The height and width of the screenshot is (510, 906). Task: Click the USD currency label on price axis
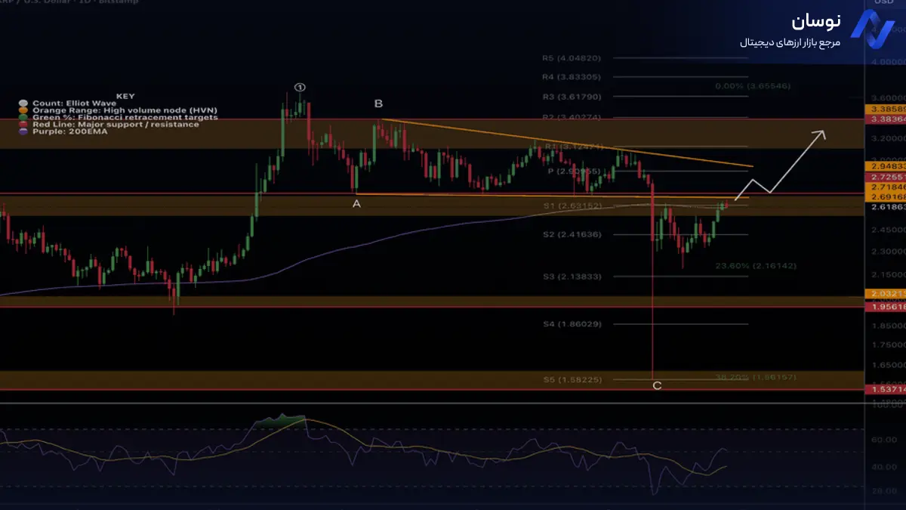click(883, 2)
